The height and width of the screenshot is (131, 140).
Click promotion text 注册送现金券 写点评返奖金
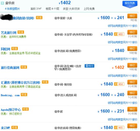[x=25, y=53]
